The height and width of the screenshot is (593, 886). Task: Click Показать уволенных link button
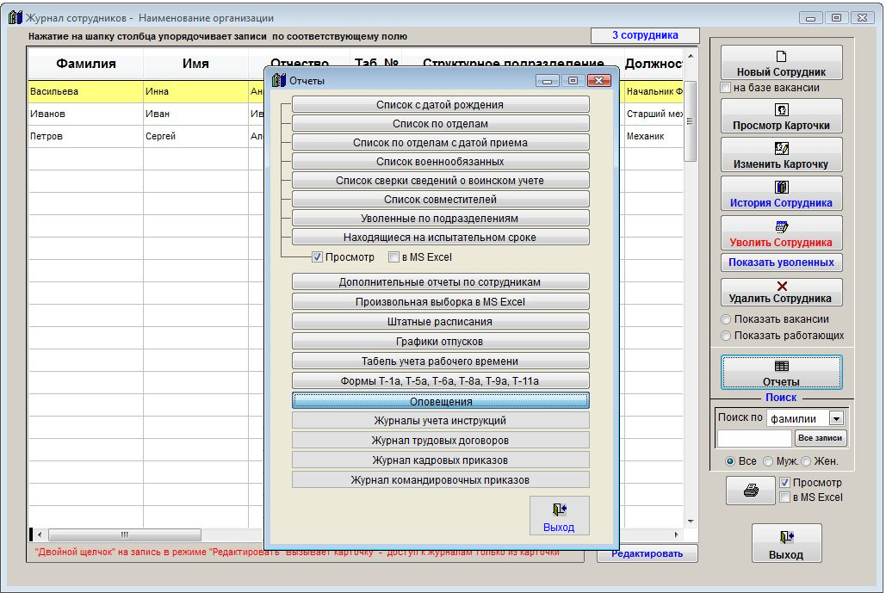781,263
